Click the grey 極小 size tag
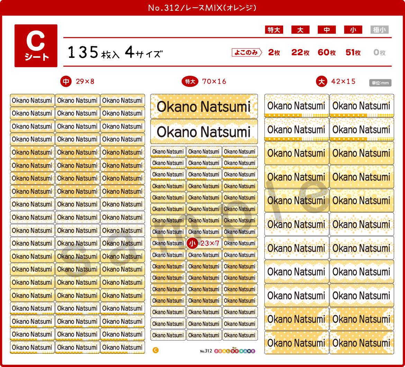 pyautogui.click(x=379, y=30)
